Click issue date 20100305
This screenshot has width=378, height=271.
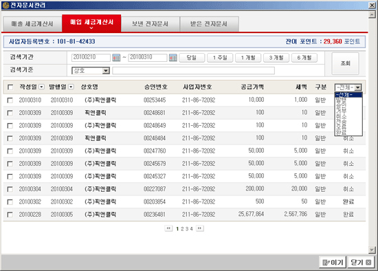coord(62,215)
